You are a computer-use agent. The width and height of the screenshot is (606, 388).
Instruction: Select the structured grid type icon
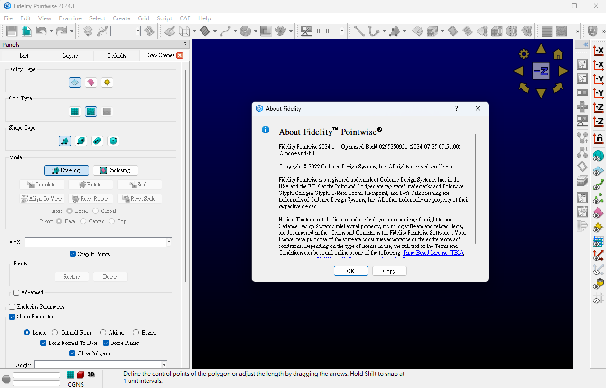(x=74, y=112)
